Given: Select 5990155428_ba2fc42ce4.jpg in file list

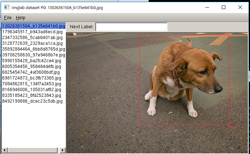Looking at the screenshot, I should pos(34,61).
